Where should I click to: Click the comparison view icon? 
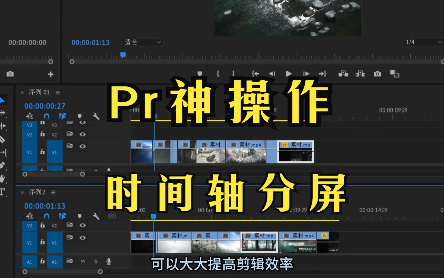394,74
